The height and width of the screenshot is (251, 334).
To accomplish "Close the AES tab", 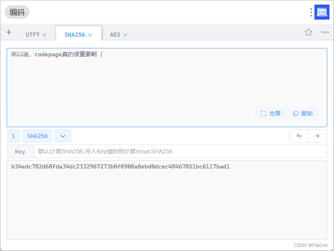I will pos(125,35).
